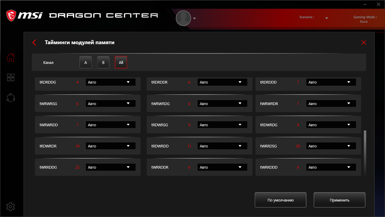Open the tWRRDDD value dropdown
Image resolution: width=385 pixels, height=217 pixels.
coord(331,167)
